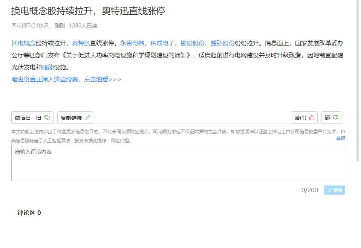Focus the 请输入评论内容 comment box

[178, 163]
